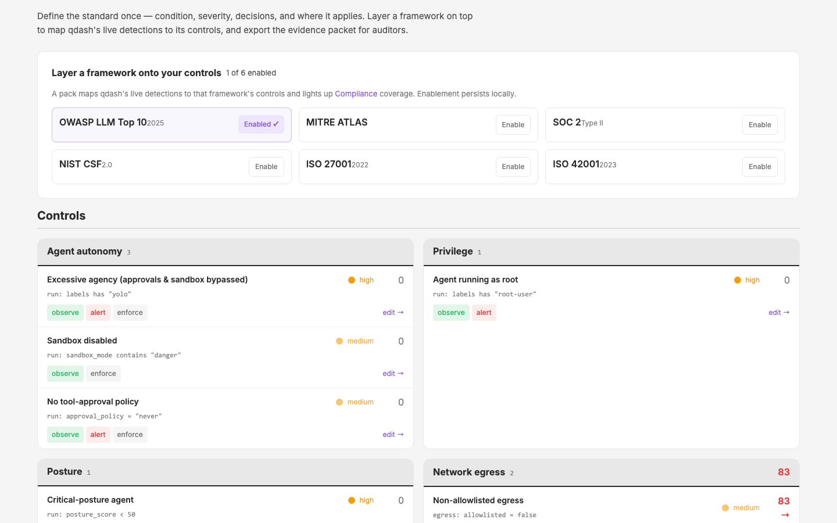Click the Privilege group header
Viewport: 837px width, 523px height.
(x=611, y=252)
